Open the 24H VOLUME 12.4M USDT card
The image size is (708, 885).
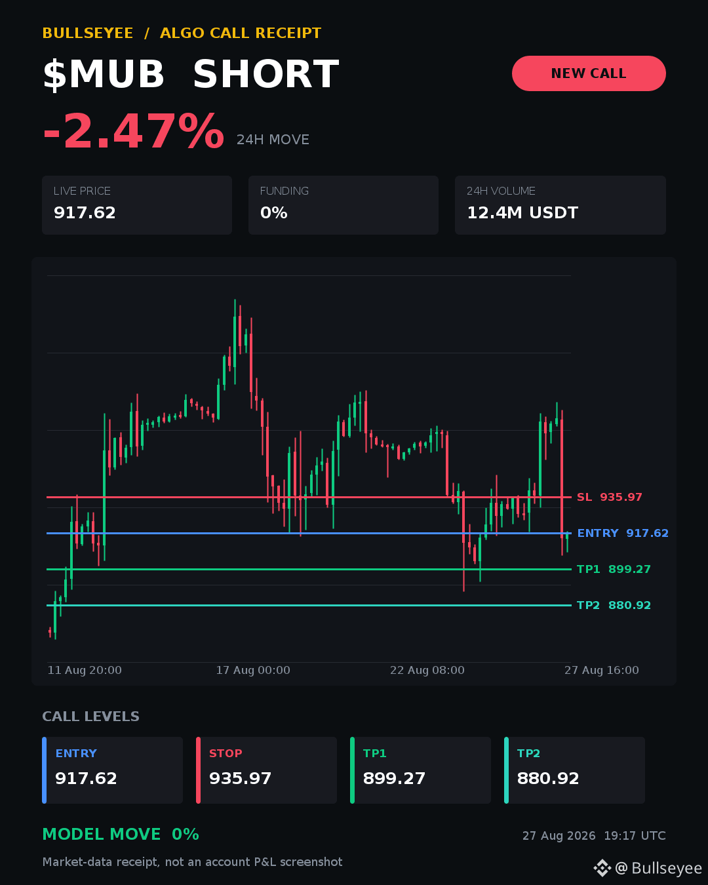click(560, 205)
